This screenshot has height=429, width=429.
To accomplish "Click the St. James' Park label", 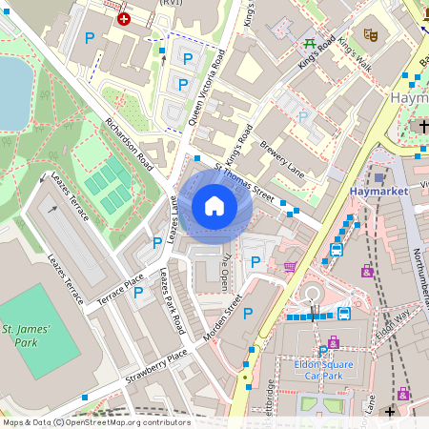I will point(26,336).
